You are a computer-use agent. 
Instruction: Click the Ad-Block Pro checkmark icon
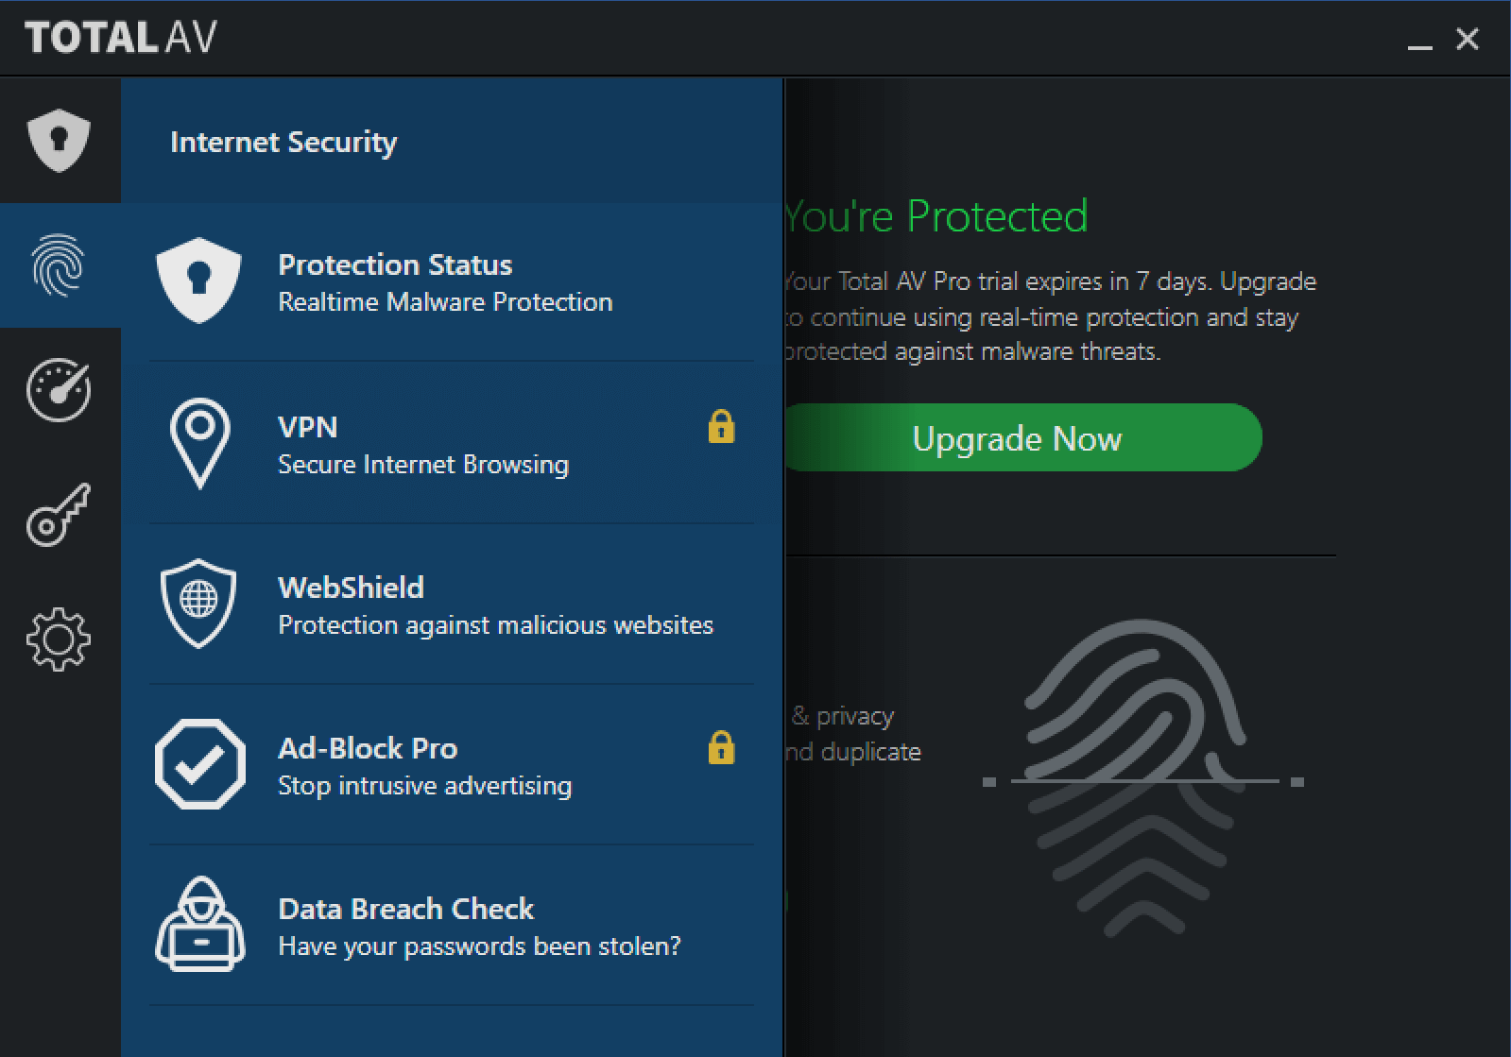[x=200, y=764]
